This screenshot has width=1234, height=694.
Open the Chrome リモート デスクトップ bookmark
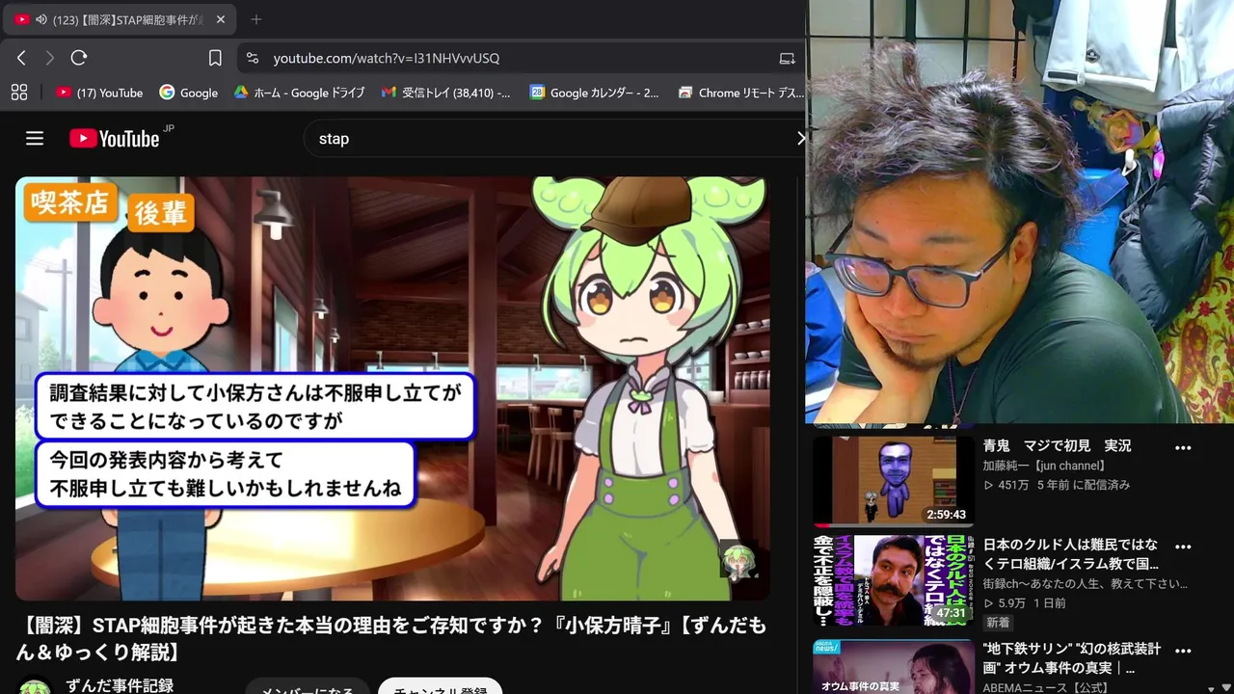pyautogui.click(x=740, y=93)
